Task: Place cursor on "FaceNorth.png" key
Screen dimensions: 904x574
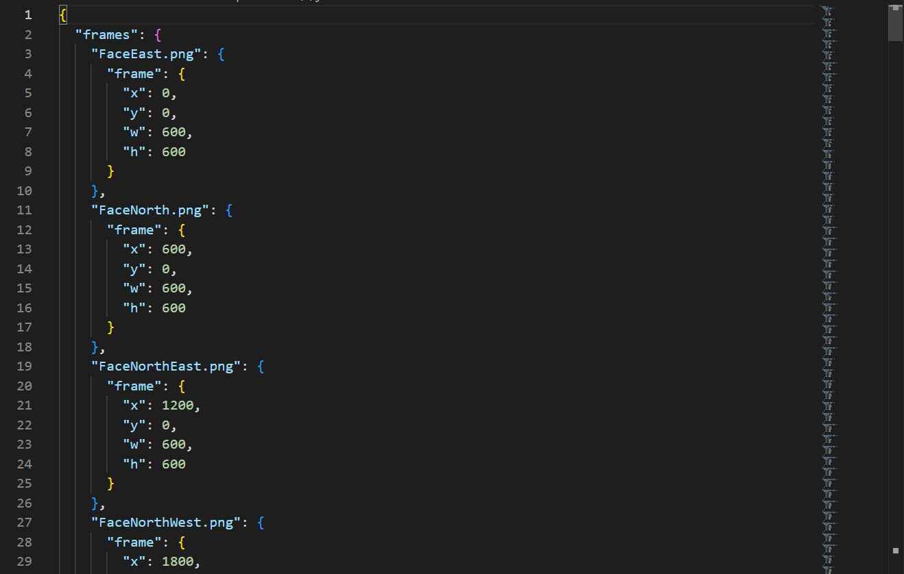Action: coord(150,210)
